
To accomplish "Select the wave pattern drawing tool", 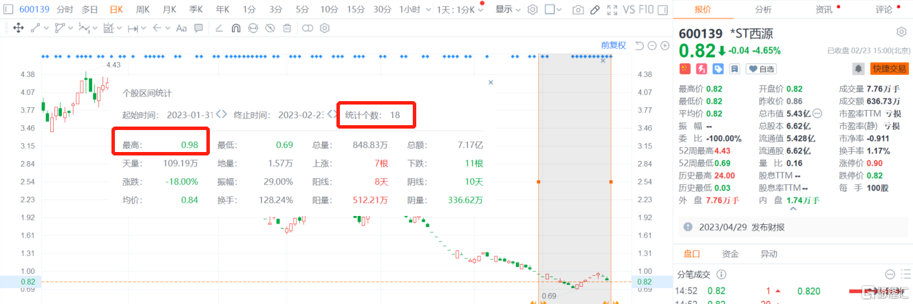I will point(84,28).
